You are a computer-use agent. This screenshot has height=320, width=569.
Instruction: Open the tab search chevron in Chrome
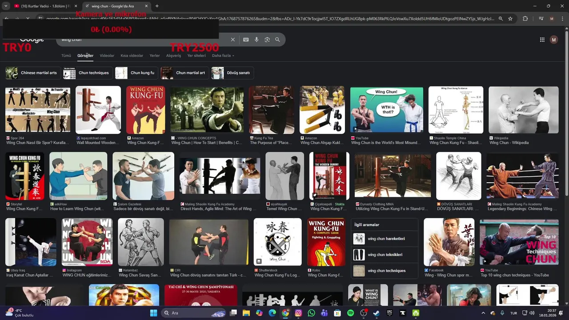click(6, 6)
